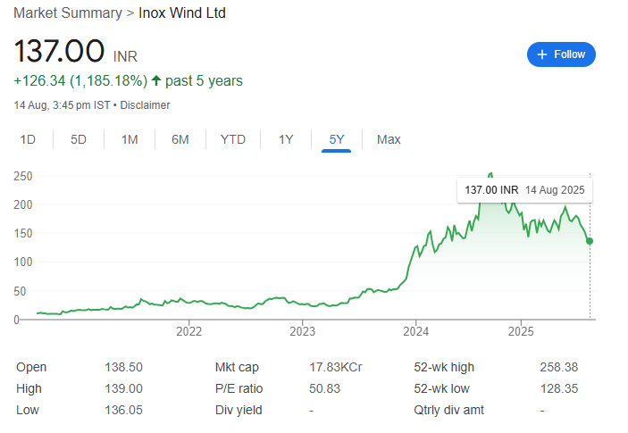Click the 2022 x-axis label
Screen dimensions: 628x433
tap(189, 331)
